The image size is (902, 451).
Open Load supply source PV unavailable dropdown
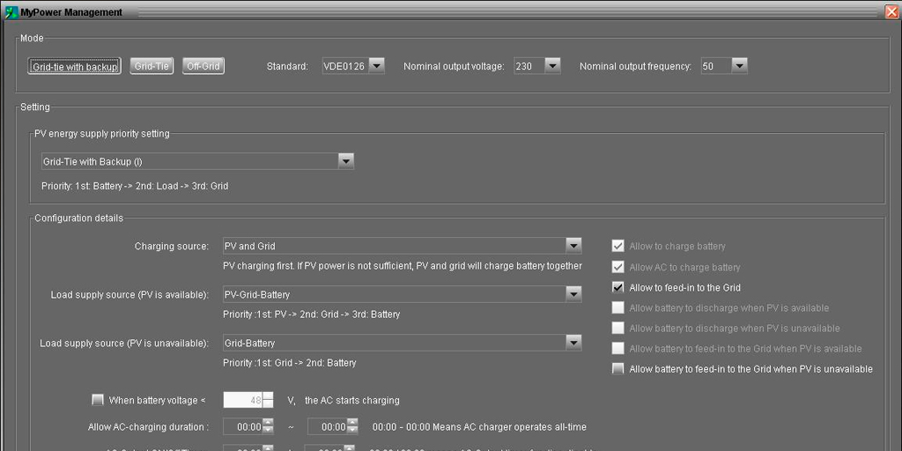coord(573,343)
